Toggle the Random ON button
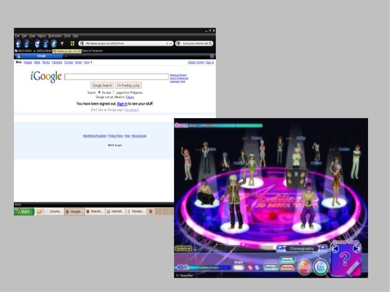This screenshot has width=390, height=292. click(x=271, y=267)
